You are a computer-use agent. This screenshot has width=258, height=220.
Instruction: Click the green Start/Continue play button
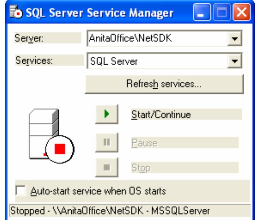(x=107, y=114)
